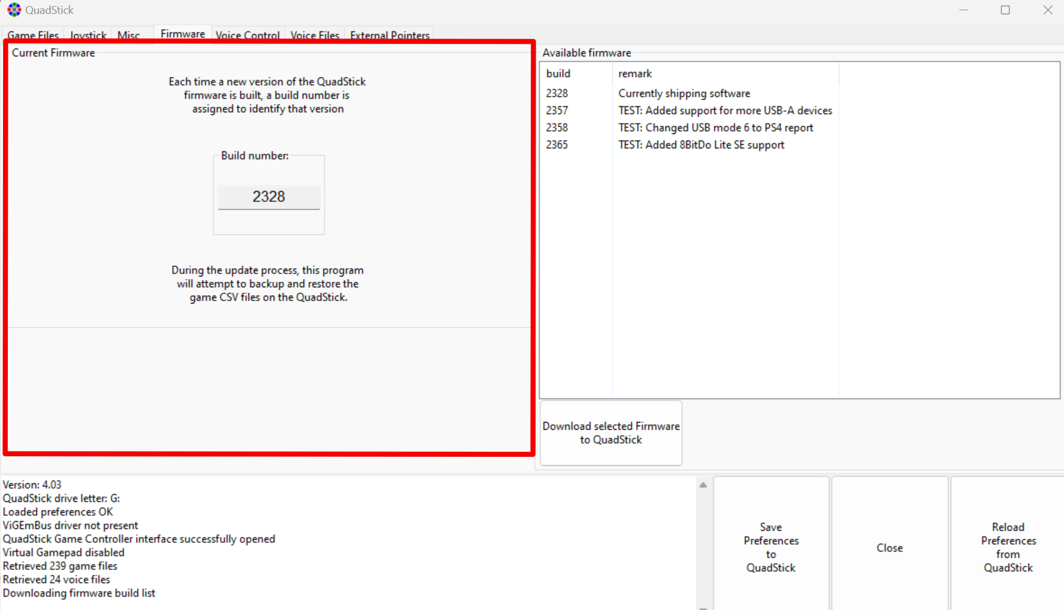Switch to External Pointers tab
The height and width of the screenshot is (610, 1064).
click(389, 35)
